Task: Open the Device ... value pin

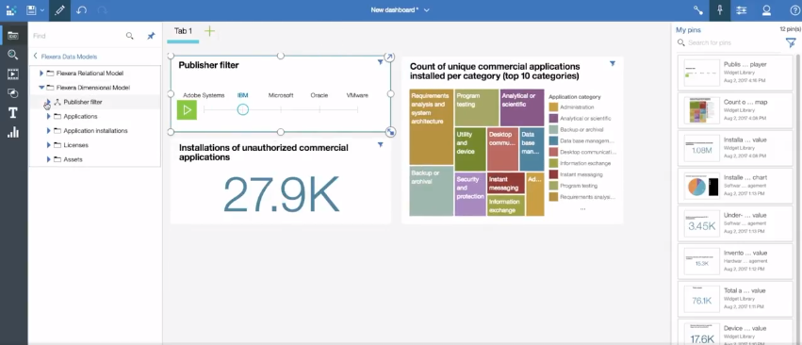Action: click(x=735, y=332)
